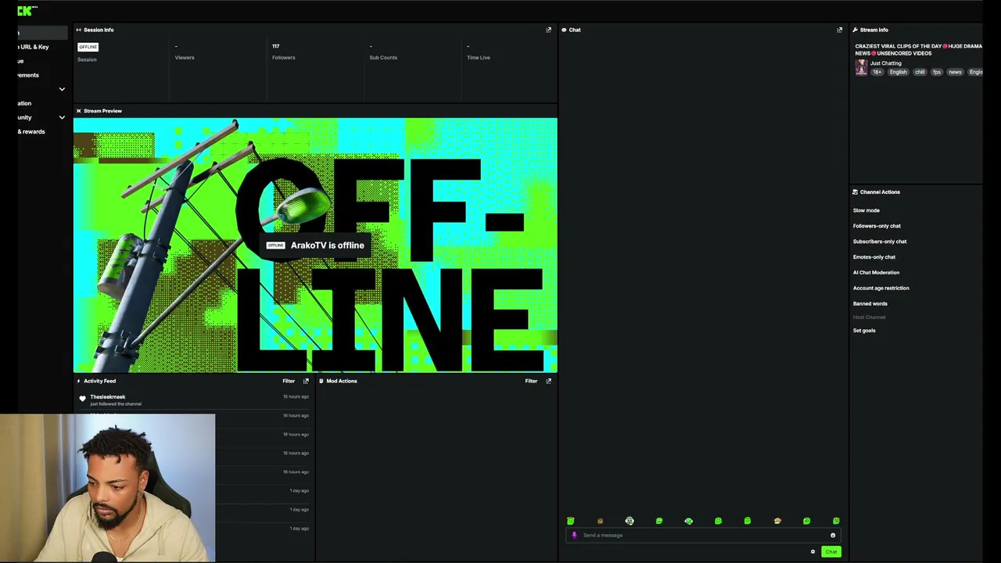Viewport: 1001px width, 563px height.
Task: Pop out the Mod Actions panel
Action: [x=548, y=381]
